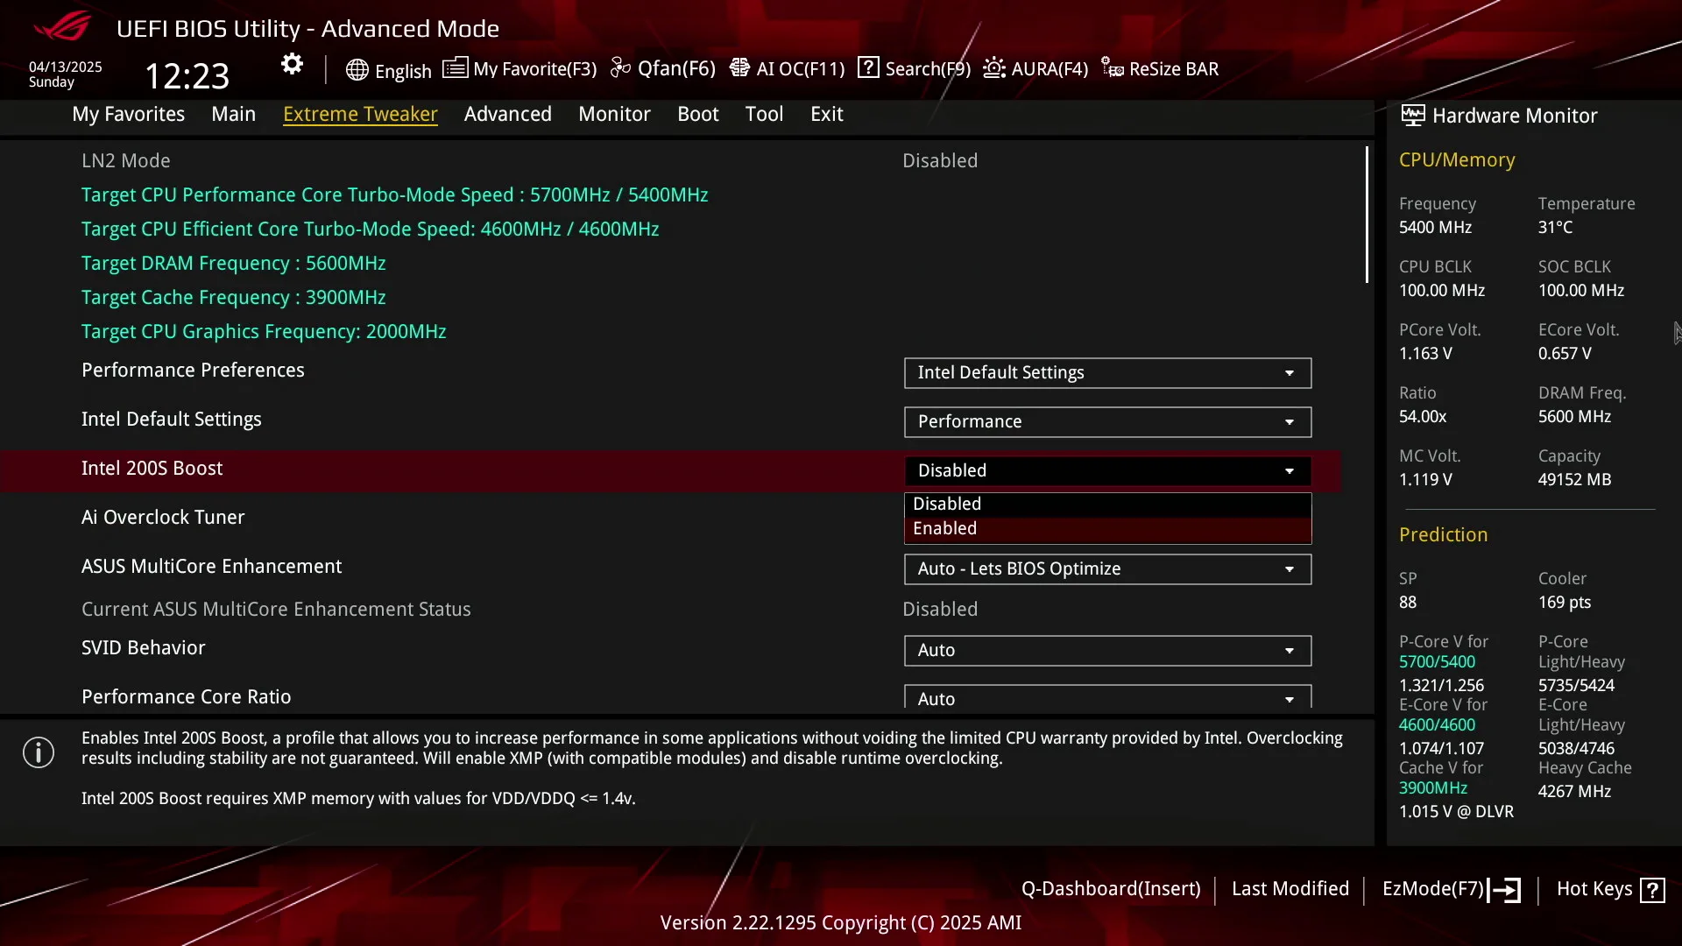Open Performance Core Ratio dropdown
1682x946 pixels.
pyautogui.click(x=1107, y=697)
